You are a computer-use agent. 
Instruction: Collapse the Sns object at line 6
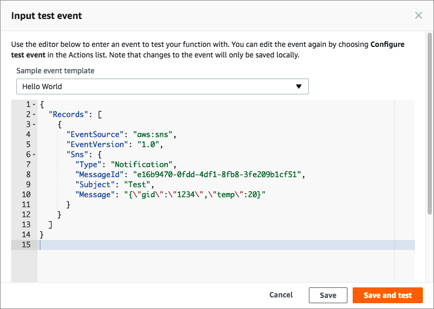tap(34, 154)
